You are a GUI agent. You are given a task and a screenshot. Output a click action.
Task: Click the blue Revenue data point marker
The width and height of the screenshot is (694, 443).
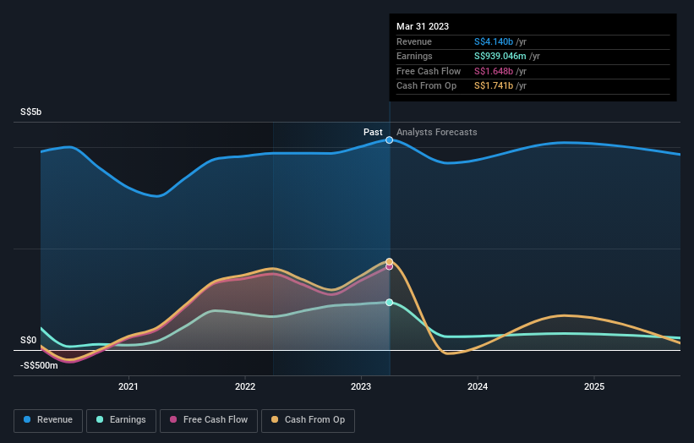coord(389,139)
